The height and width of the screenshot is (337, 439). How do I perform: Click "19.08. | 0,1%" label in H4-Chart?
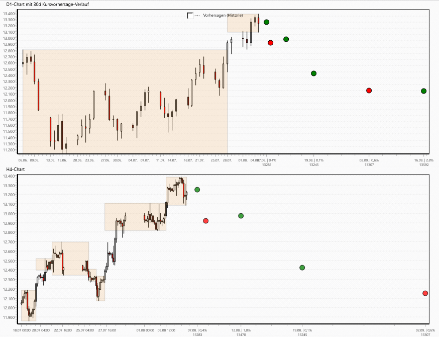click(x=302, y=330)
